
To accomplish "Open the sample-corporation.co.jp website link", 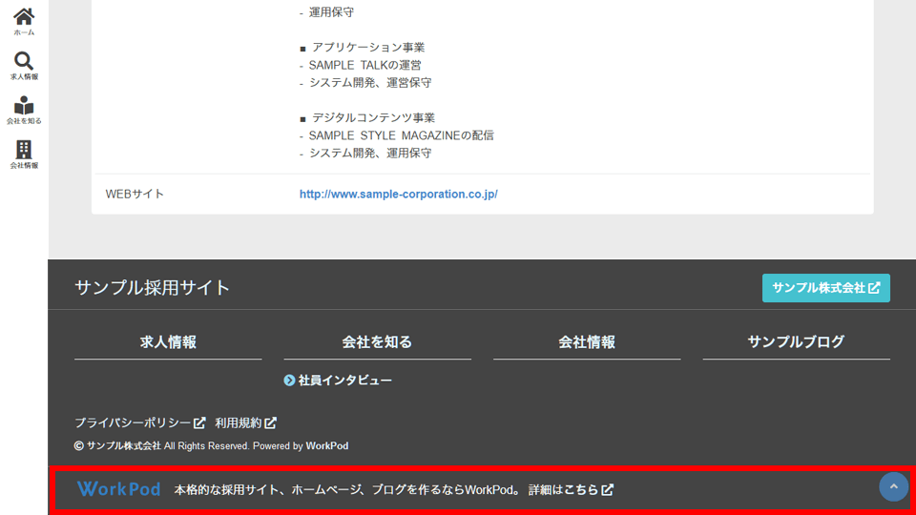I will tap(399, 194).
